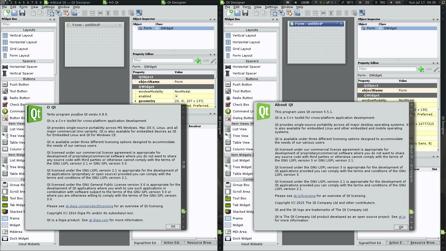This screenshot has width=446, height=251.
Task: Toggle the enabled checkbox in left Property Editor
Action: (176, 96)
